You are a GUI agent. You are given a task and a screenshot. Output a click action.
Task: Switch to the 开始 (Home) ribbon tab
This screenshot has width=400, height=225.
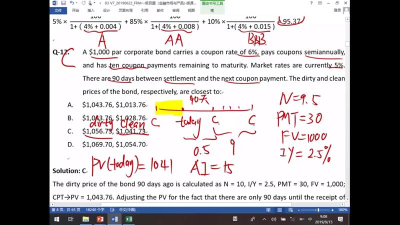(75, 10)
